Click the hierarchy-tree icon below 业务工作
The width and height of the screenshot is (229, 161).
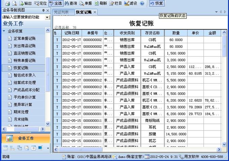point(12,148)
